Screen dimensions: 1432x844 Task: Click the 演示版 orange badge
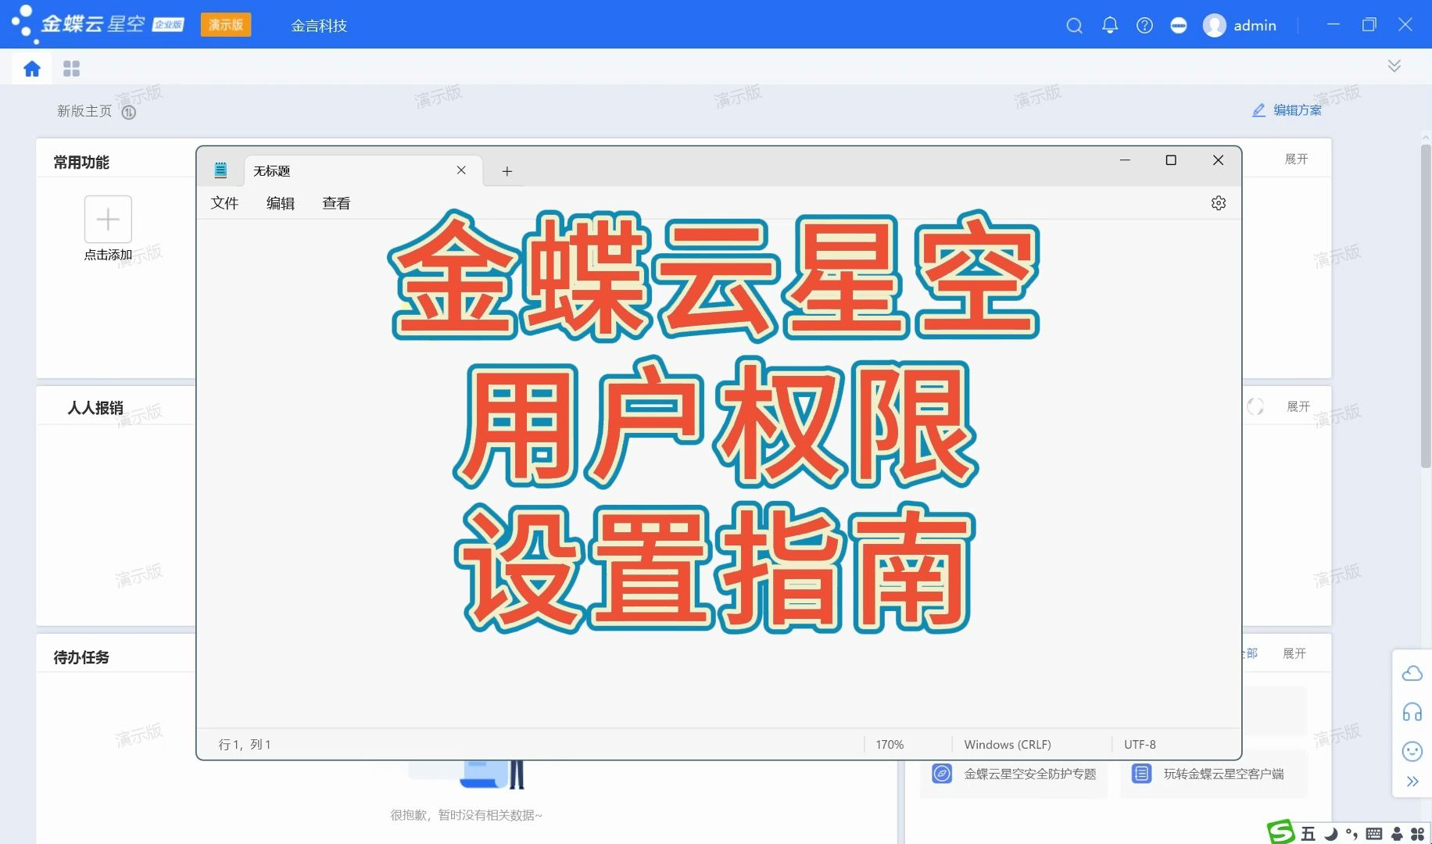click(x=226, y=25)
